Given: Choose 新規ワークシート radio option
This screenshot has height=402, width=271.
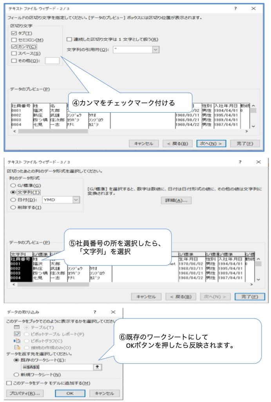Looking at the screenshot, I should [16, 375].
